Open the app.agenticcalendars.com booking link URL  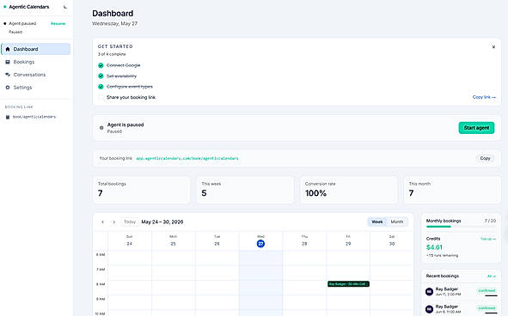pyautogui.click(x=187, y=158)
